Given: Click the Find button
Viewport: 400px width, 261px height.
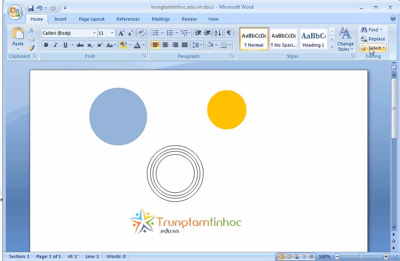Looking at the screenshot, I should 371,30.
